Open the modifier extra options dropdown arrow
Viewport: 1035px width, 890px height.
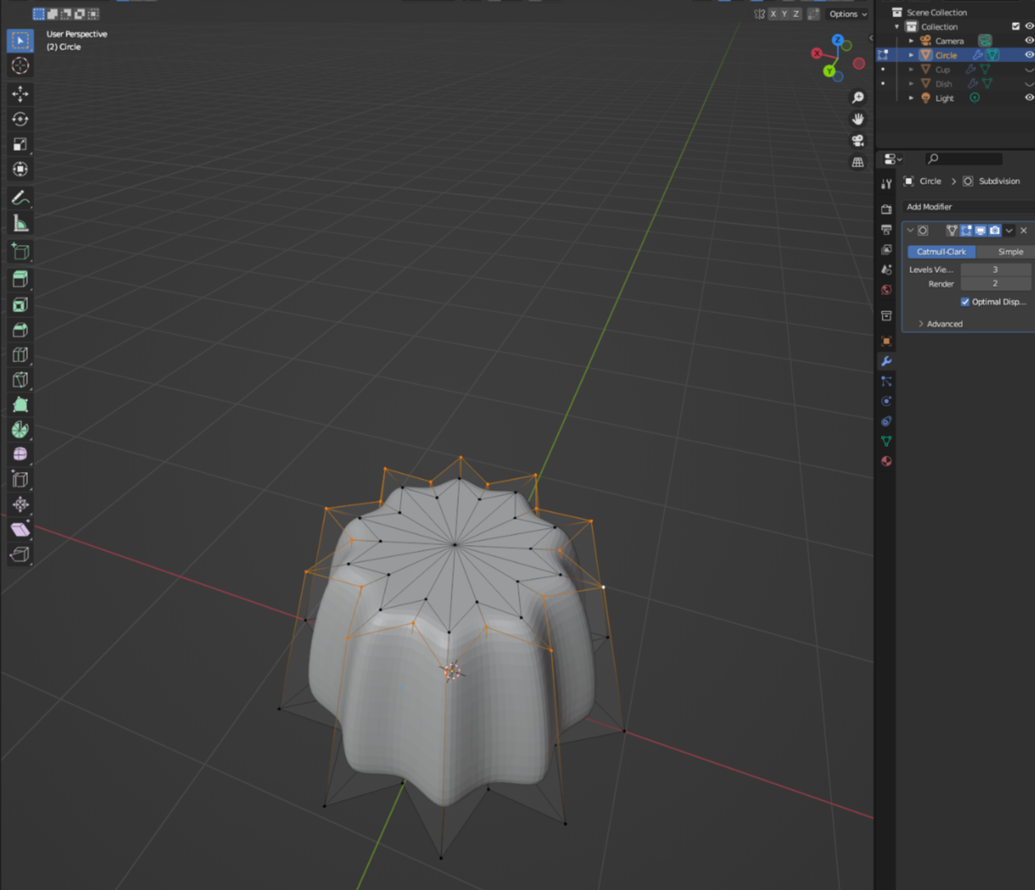click(1009, 230)
